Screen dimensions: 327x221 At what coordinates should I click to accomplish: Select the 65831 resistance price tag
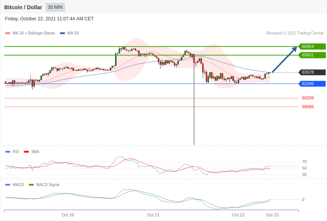(x=312, y=55)
